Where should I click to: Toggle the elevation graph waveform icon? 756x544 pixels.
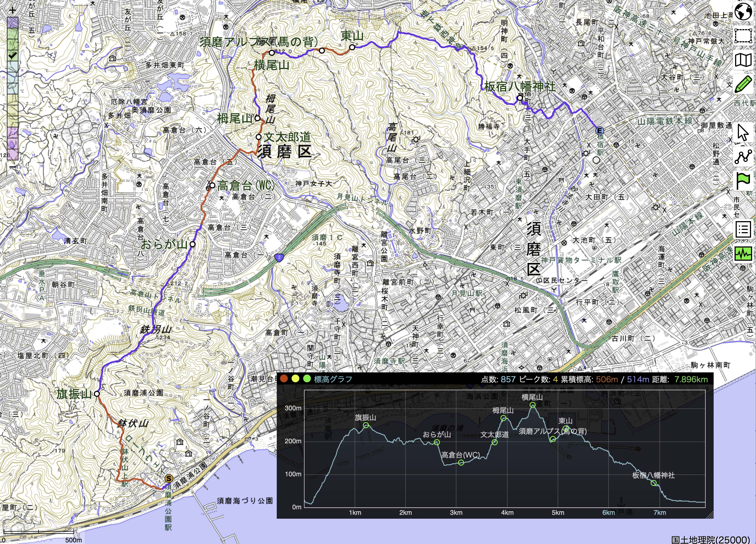coord(743,254)
